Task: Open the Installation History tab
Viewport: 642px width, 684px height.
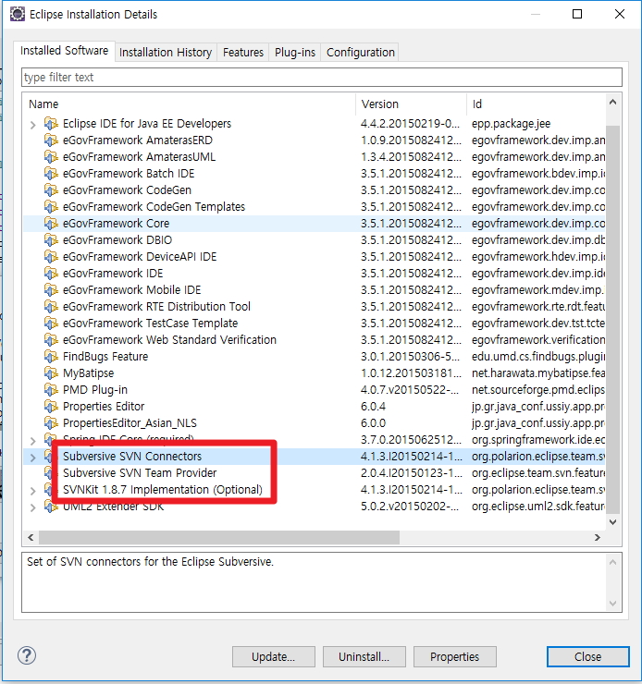Action: click(166, 53)
